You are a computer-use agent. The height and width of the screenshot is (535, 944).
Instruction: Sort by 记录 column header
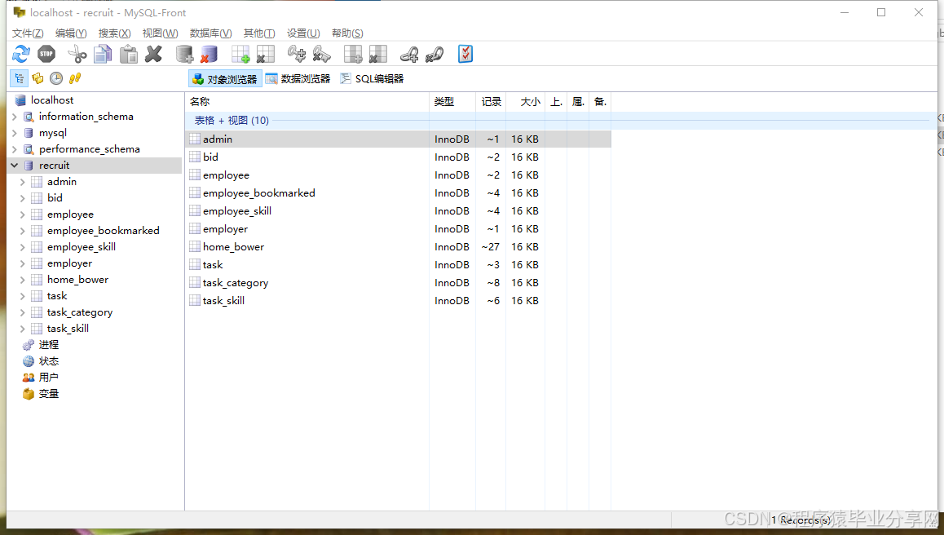pyautogui.click(x=492, y=102)
